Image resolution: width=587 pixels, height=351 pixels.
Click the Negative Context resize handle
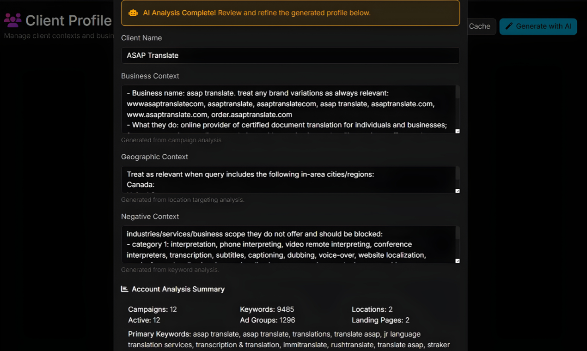point(458,261)
